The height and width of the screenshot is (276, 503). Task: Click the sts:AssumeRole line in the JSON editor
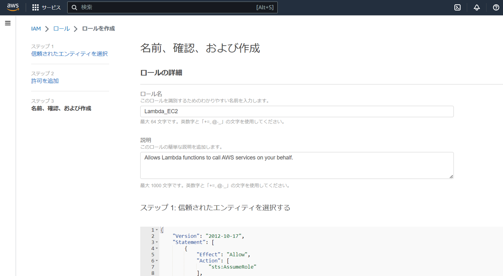(233, 267)
